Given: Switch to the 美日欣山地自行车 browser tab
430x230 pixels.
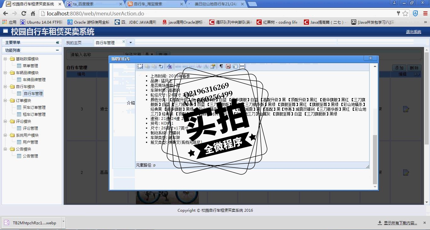Looking at the screenshot, I should tap(216, 4).
